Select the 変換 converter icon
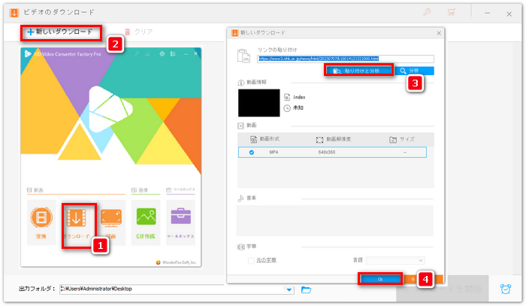The height and width of the screenshot is (306, 526). click(x=42, y=220)
